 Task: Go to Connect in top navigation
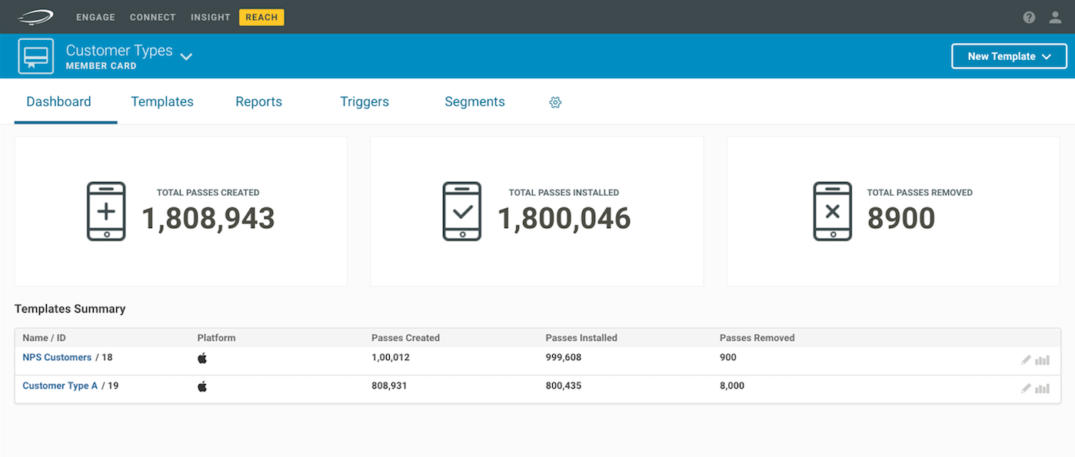pyautogui.click(x=153, y=17)
